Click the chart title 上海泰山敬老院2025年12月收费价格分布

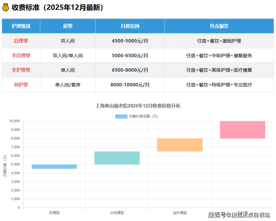tap(138, 106)
